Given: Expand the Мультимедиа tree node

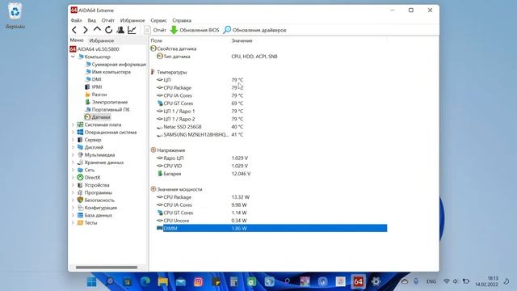Looking at the screenshot, I should (73, 155).
